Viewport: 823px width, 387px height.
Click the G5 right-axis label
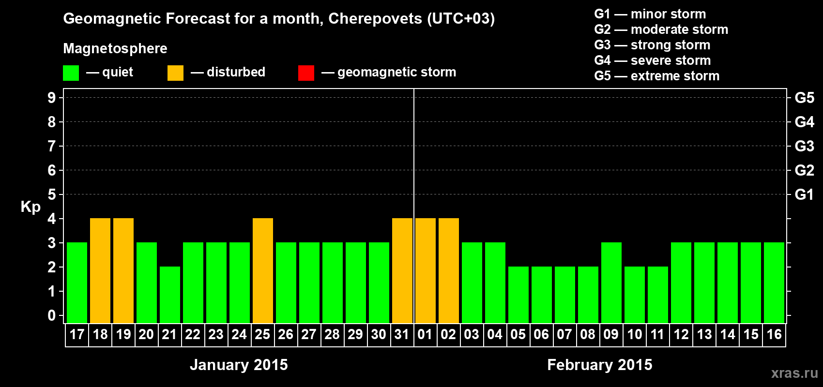pos(804,98)
